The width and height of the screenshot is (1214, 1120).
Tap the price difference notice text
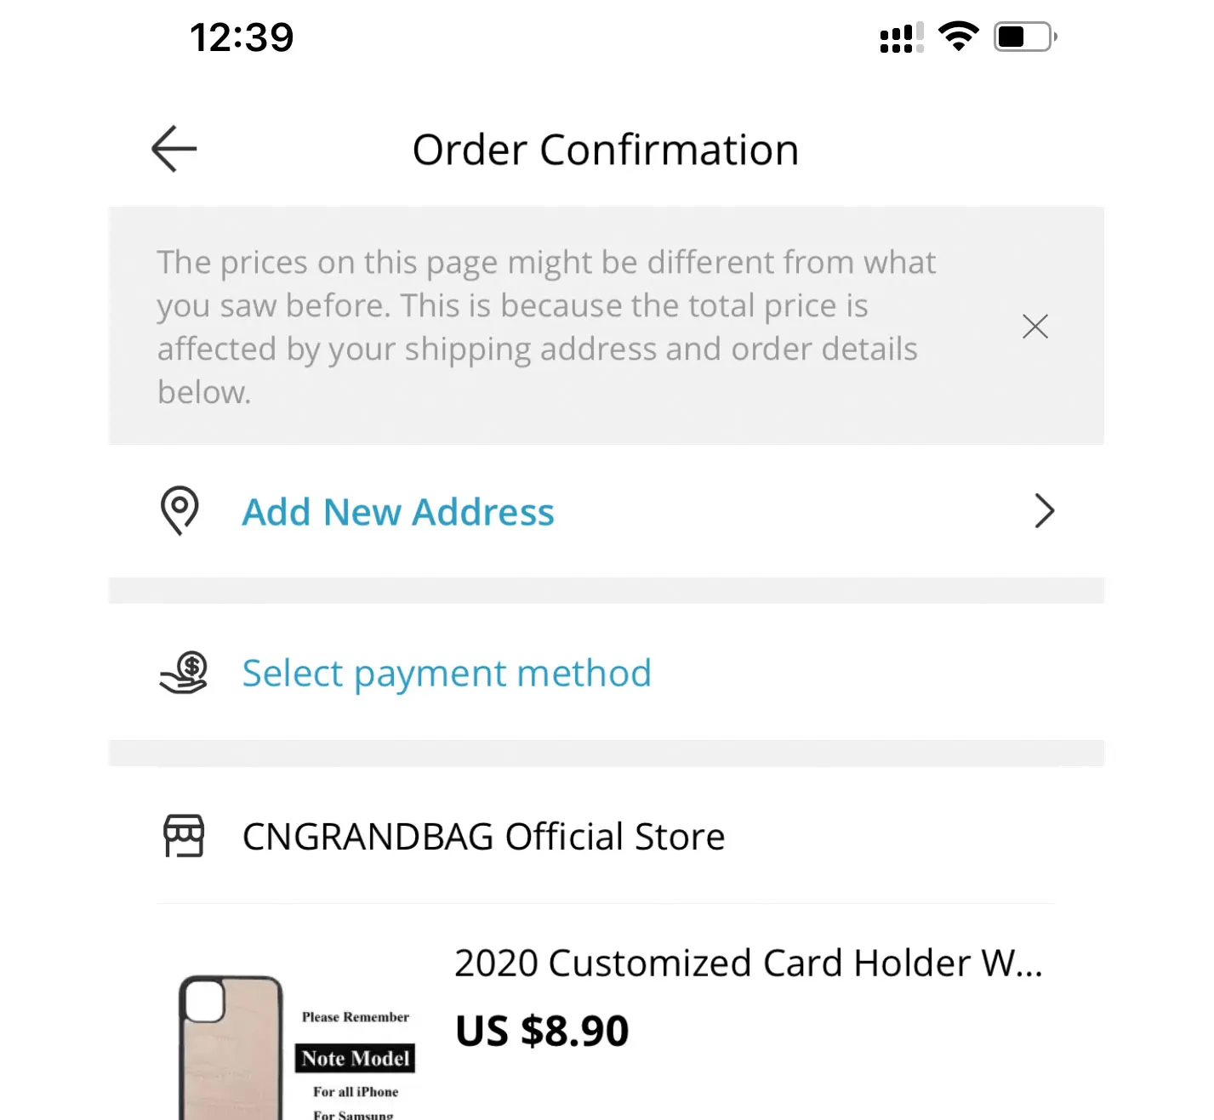coord(545,327)
